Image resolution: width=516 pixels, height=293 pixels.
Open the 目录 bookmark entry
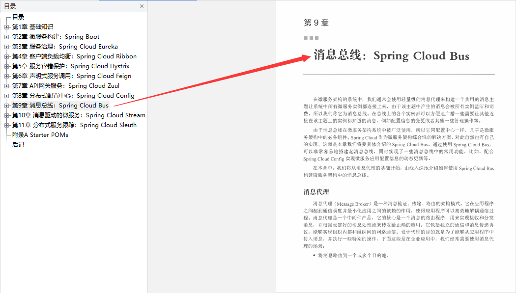click(x=18, y=17)
